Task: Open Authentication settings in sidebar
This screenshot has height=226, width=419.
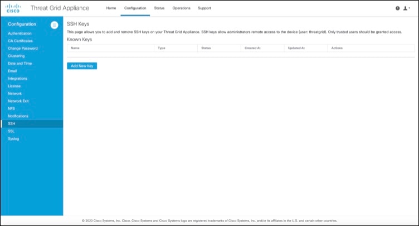Action: pyautogui.click(x=20, y=33)
